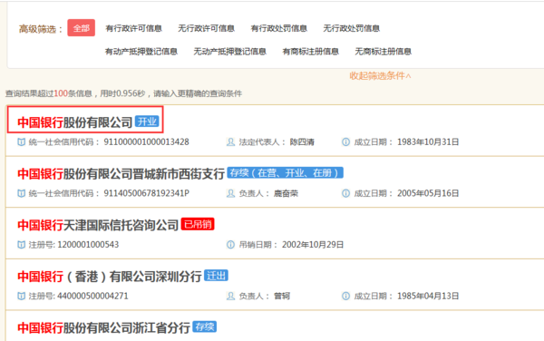Filter by 有行政处罚信息
Screen dimensions: 544x341
(x=279, y=28)
